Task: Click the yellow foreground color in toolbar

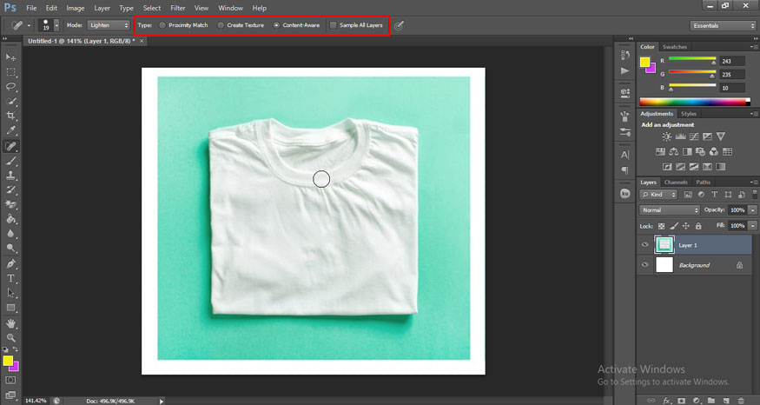Action: pos(8,361)
